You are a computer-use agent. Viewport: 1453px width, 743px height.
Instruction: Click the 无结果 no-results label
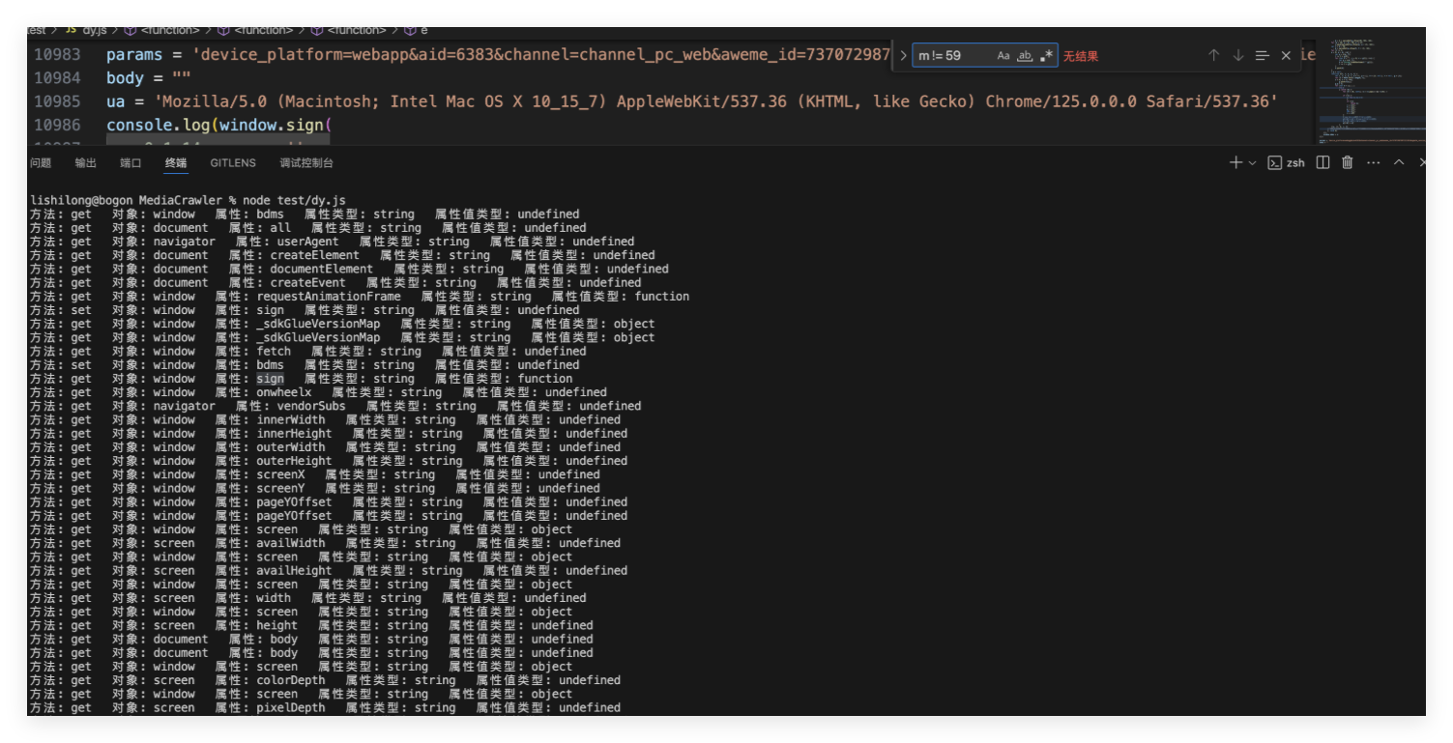click(1081, 56)
